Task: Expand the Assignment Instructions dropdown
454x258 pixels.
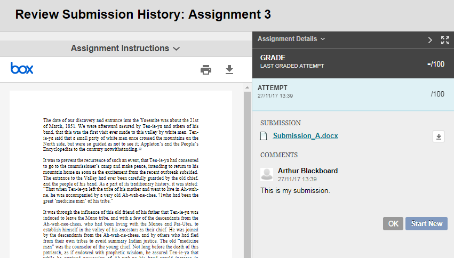Action: pos(125,49)
